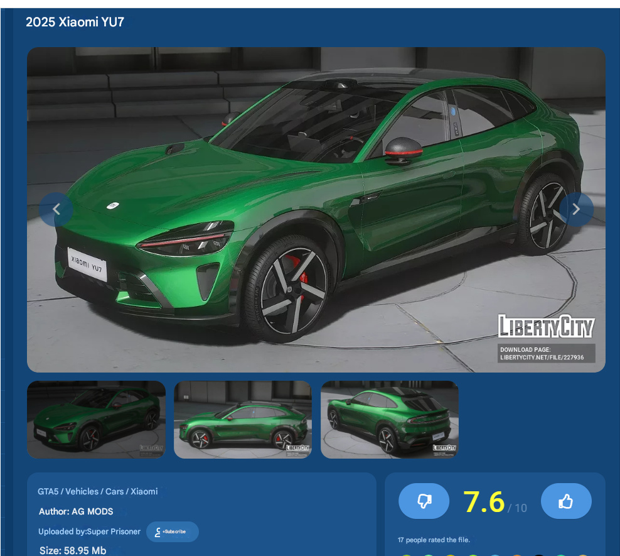620x556 pixels.
Task: Click the '17 people rated the file' text
Action: coord(433,540)
